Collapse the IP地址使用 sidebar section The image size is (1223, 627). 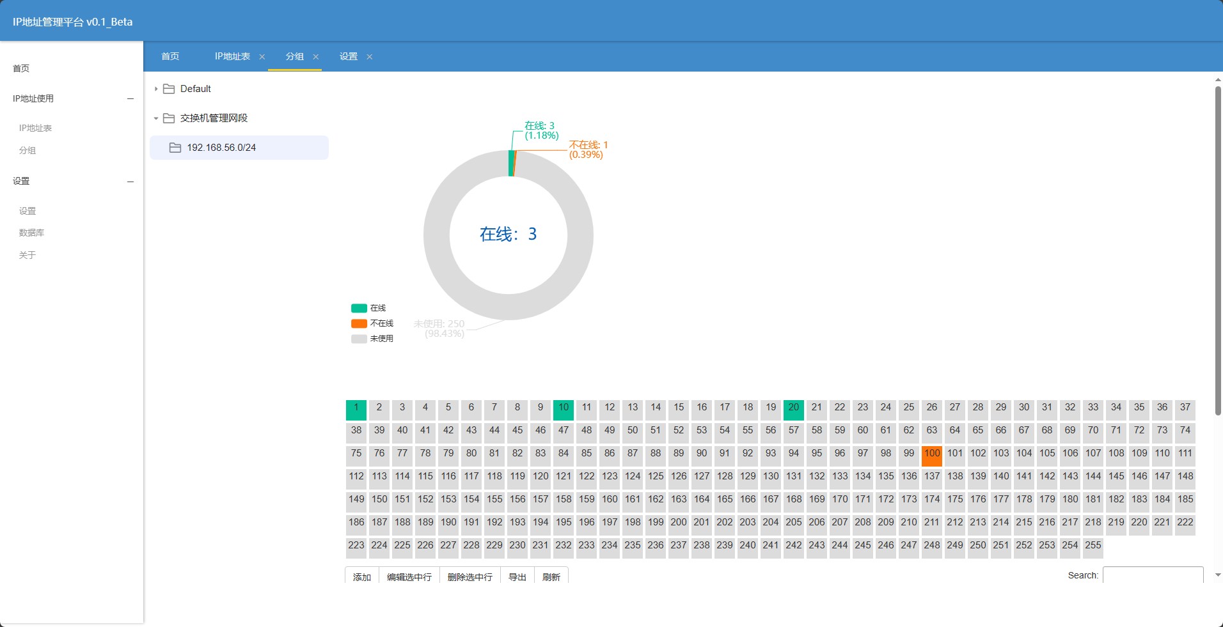[x=130, y=99]
